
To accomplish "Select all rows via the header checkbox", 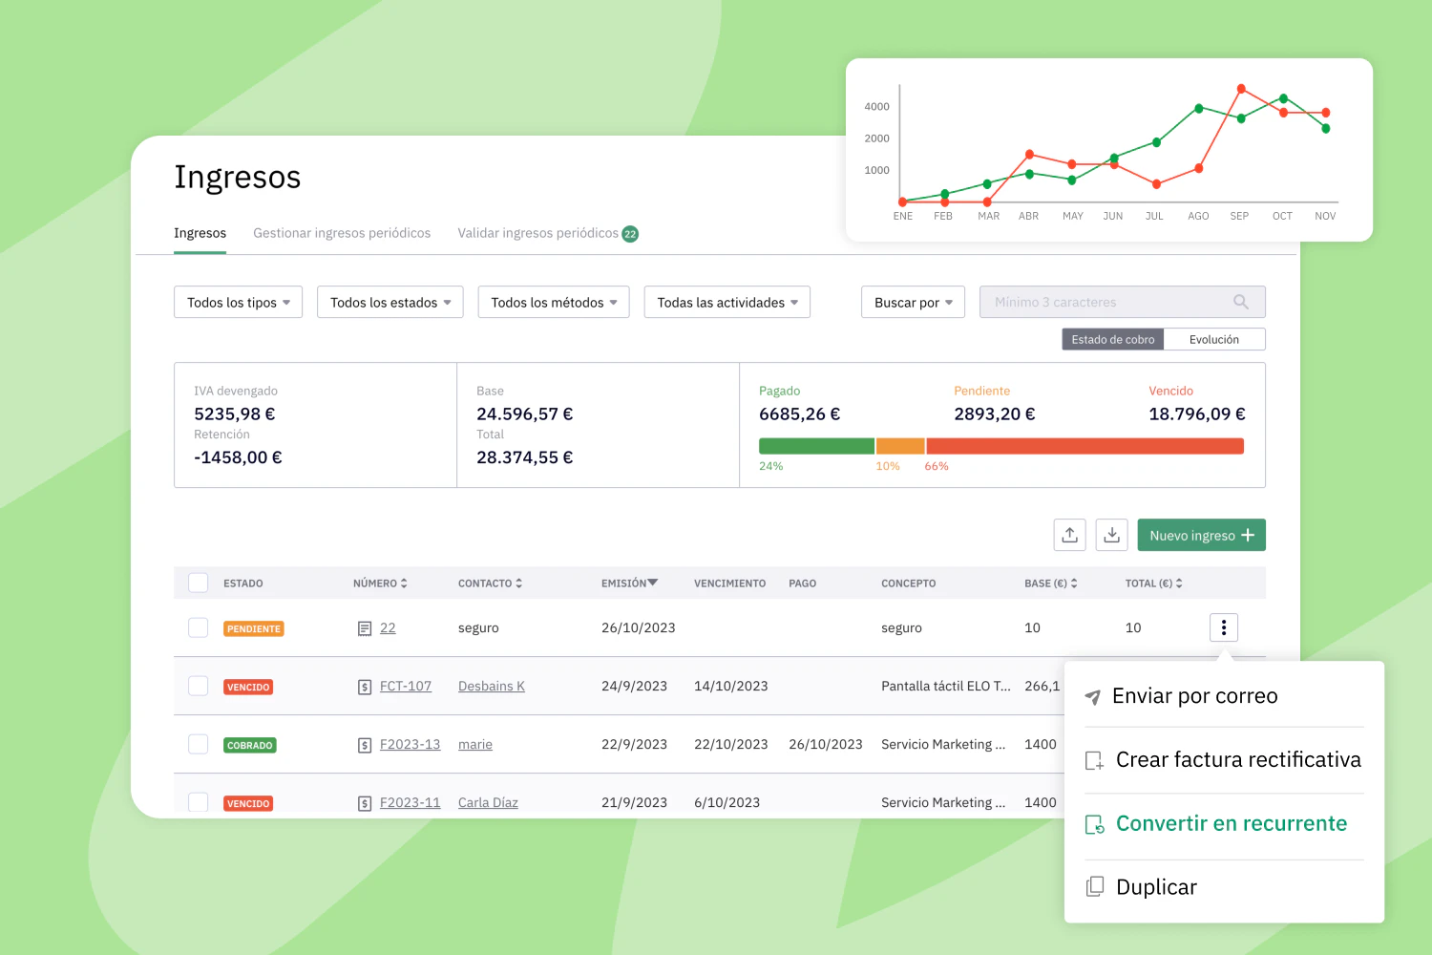I will pyautogui.click(x=198, y=583).
